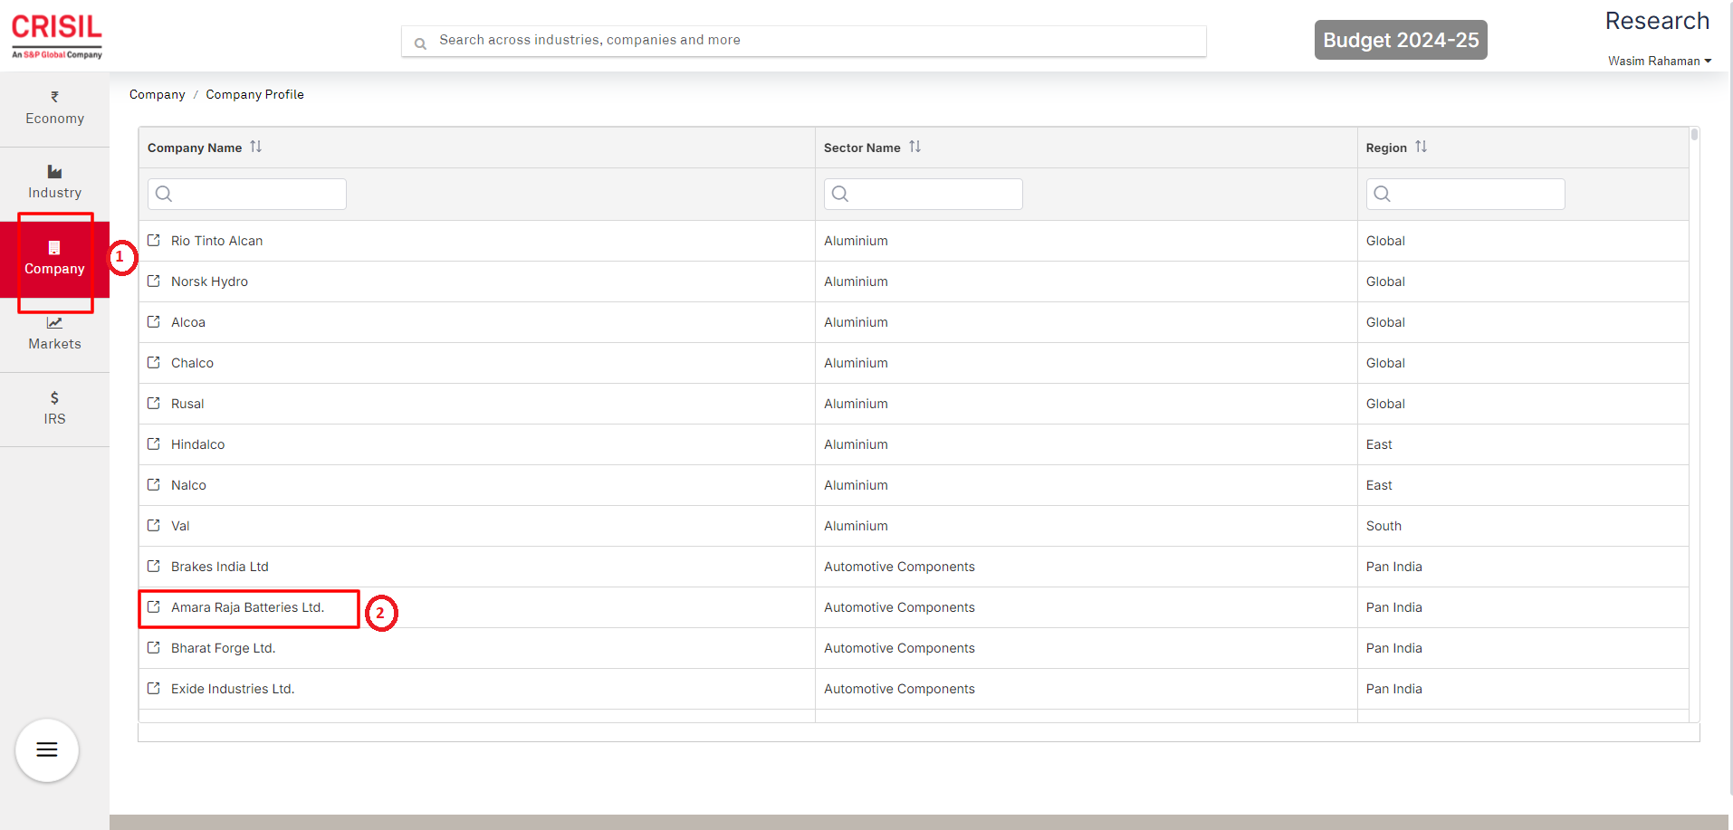
Task: Click the Rusal company name
Action: (x=187, y=404)
